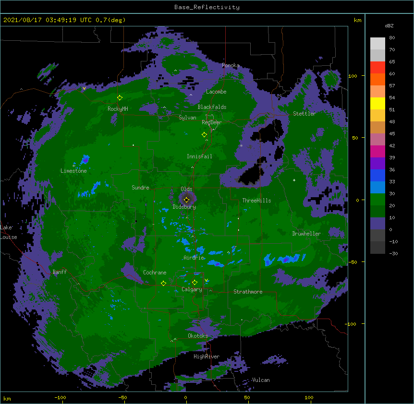Select the topmost light gray swatch beside 80
414x404 pixels.
(x=377, y=44)
